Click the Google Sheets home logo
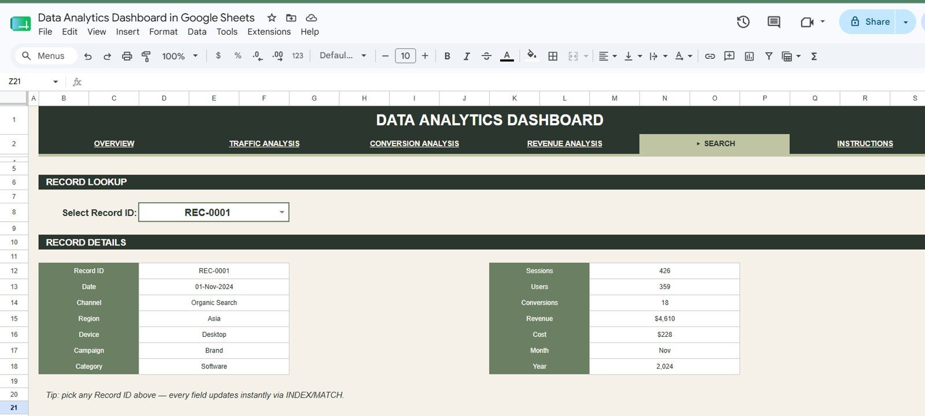 click(x=20, y=23)
